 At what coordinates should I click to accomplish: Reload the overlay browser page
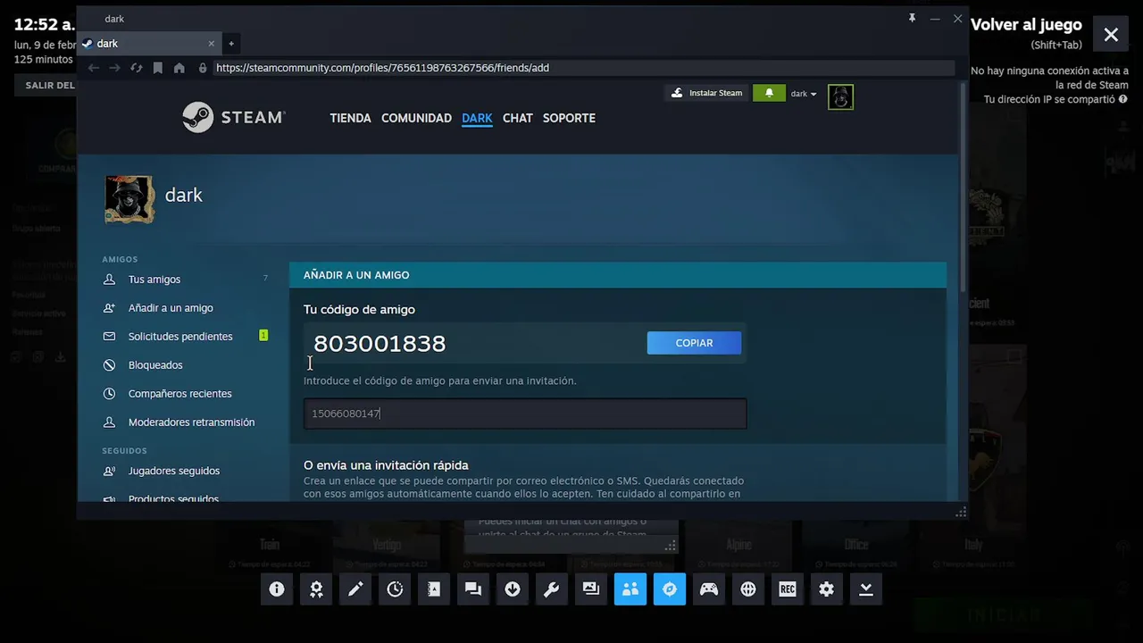[x=137, y=68]
